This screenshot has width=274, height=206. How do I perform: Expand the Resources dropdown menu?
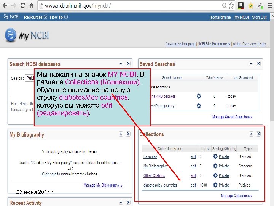[x=35, y=17]
